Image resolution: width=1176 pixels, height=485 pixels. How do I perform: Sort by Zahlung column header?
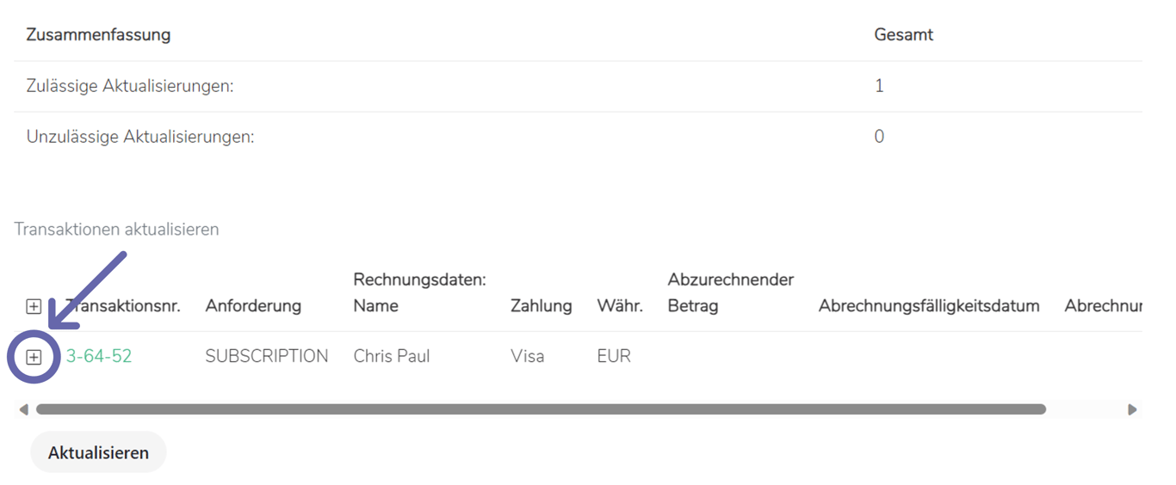tap(541, 306)
